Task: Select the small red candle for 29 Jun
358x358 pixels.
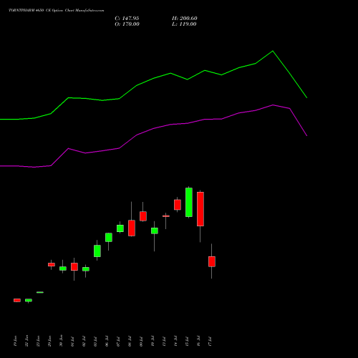Action: (52, 264)
